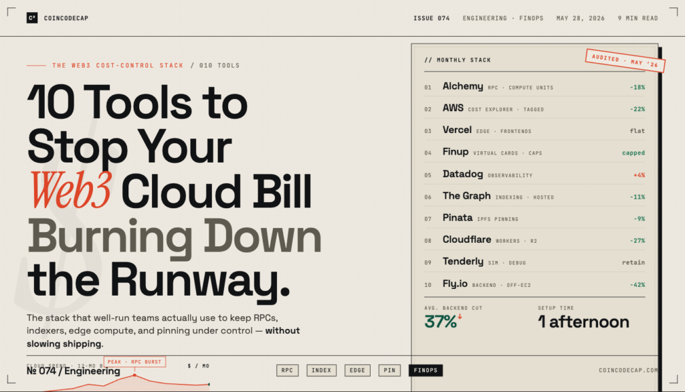The height and width of the screenshot is (392, 685).
Task: Select the Finup Virtual Cards row
Action: [x=534, y=152]
